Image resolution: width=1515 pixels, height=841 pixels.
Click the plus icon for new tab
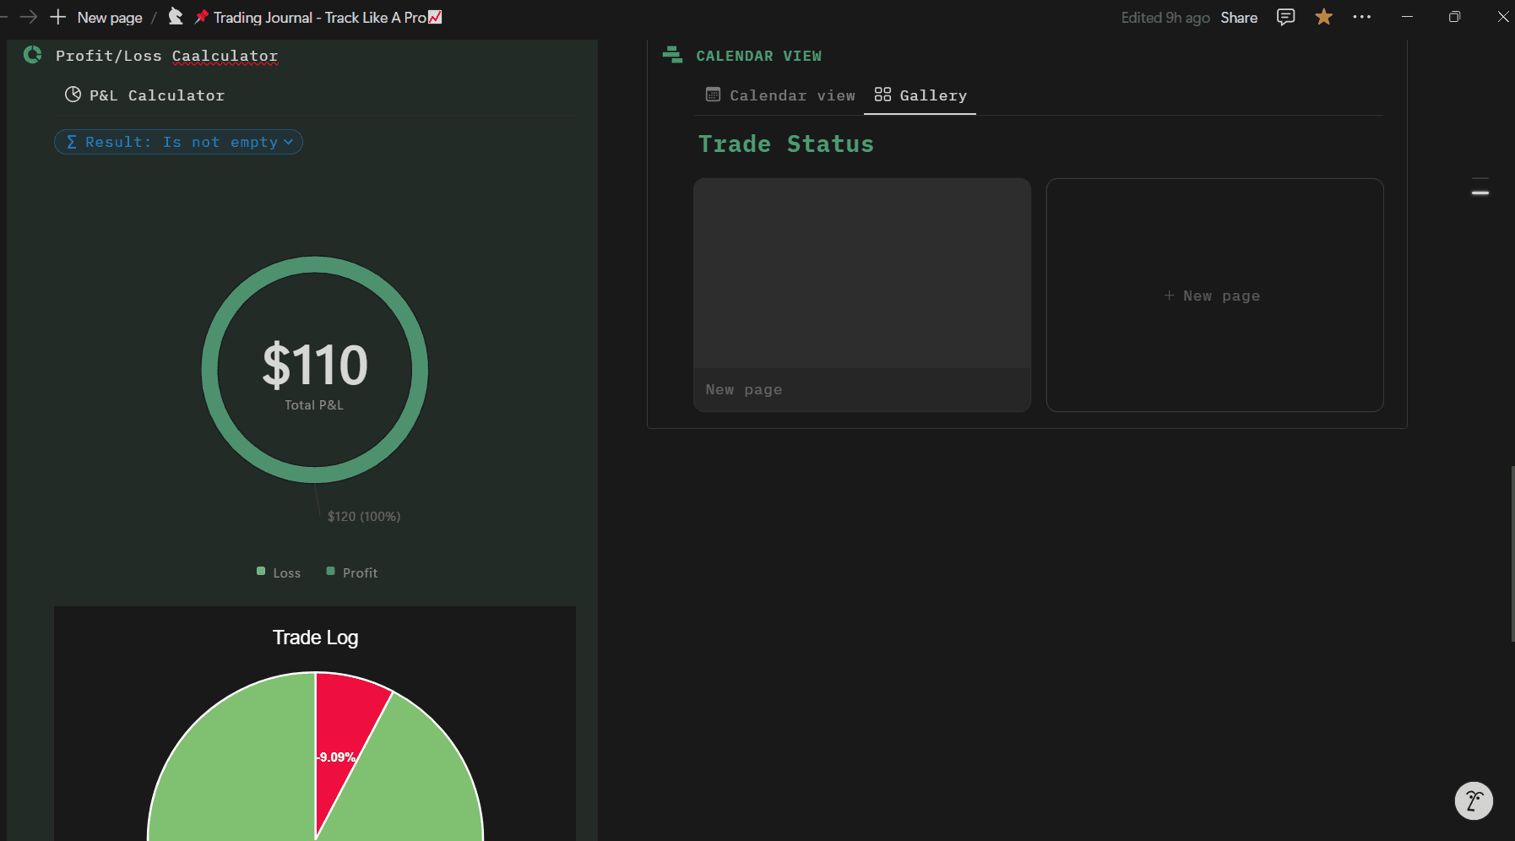[58, 17]
